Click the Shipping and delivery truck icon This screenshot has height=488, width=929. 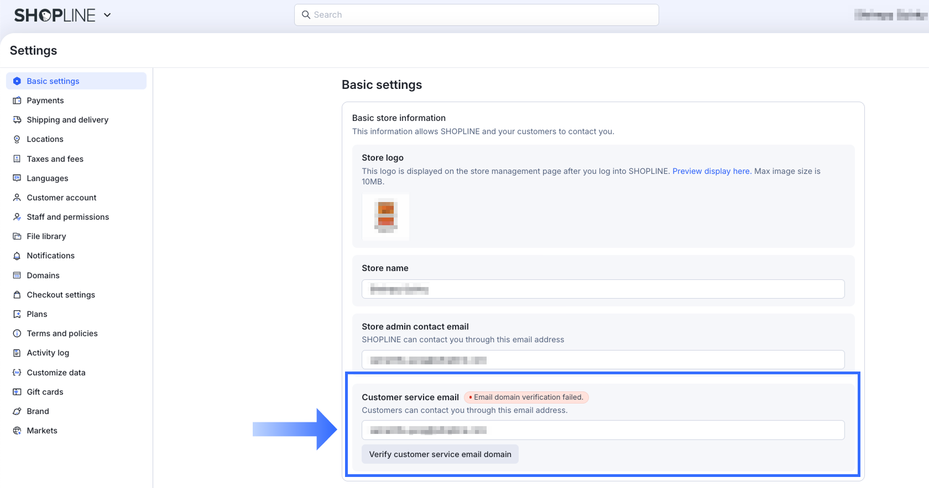coord(17,120)
